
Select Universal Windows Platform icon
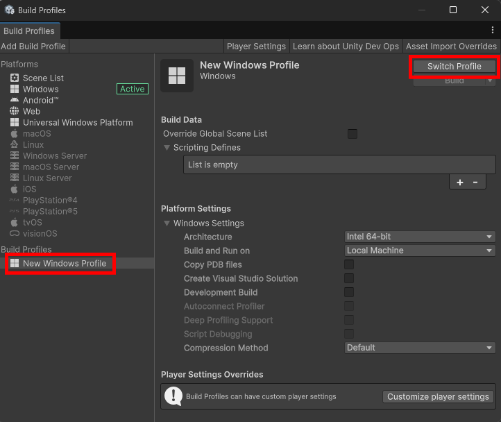tap(15, 122)
